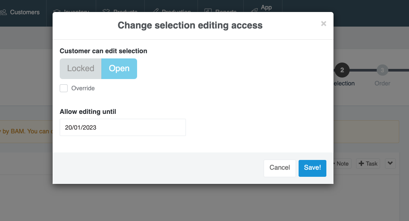Open the Customers menu item
Screen dimensions: 409x221
pos(25,12)
